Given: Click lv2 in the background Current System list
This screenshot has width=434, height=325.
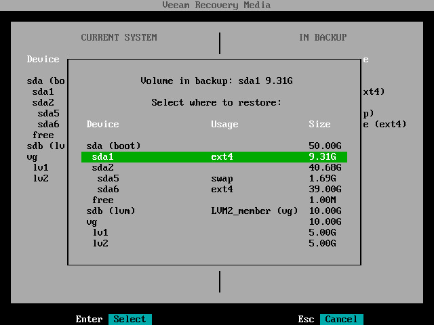Looking at the screenshot, I should point(41,179).
